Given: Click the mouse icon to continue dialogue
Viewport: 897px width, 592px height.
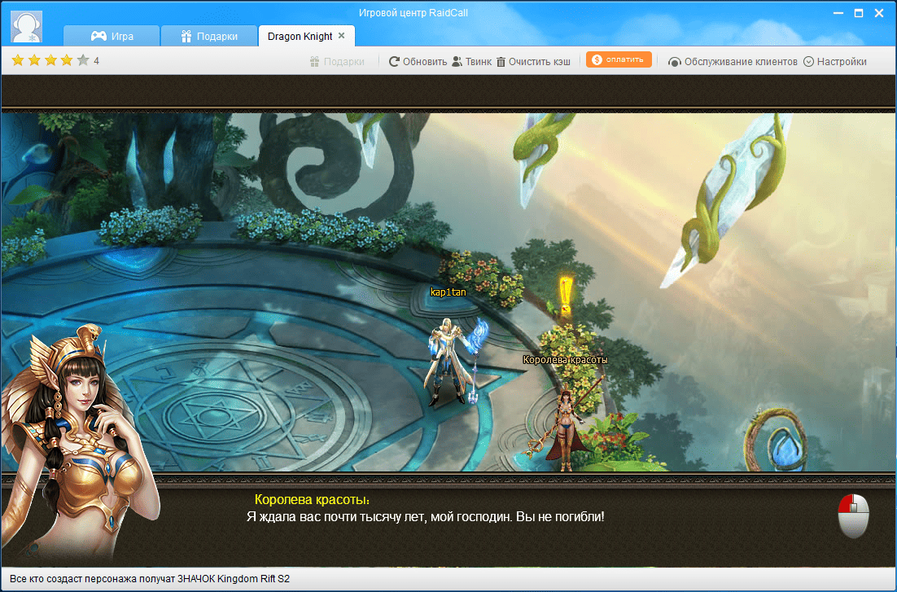Looking at the screenshot, I should pyautogui.click(x=854, y=515).
